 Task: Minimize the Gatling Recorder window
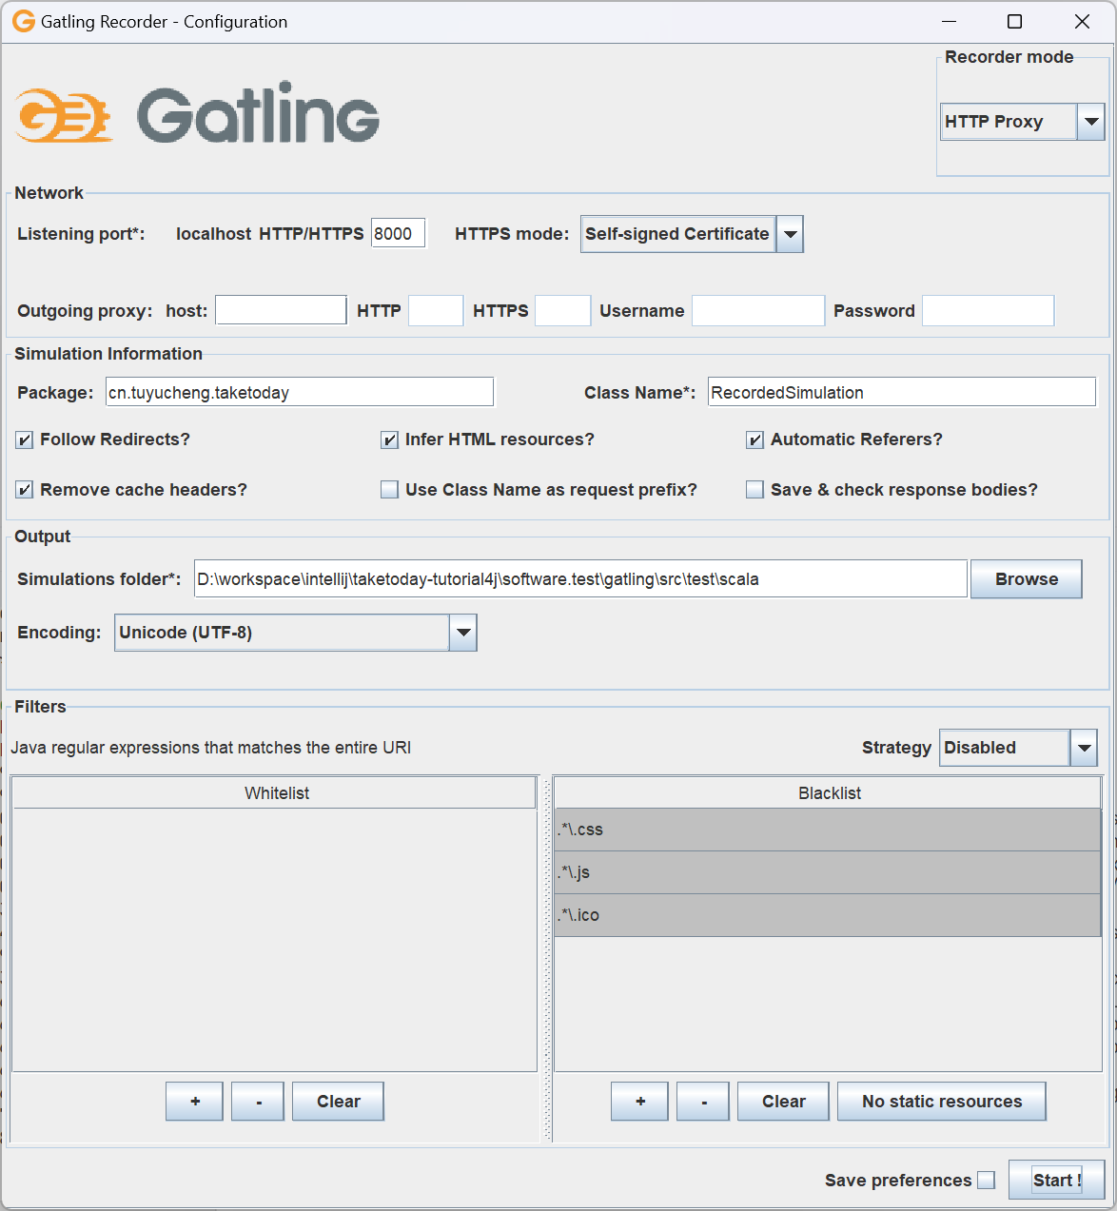pos(949,21)
